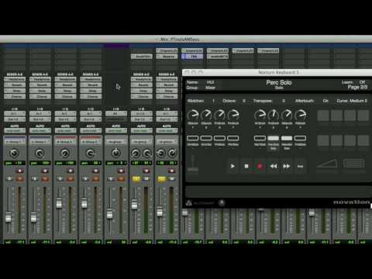The height and width of the screenshot is (279, 372).
Task: Click third knob of right Nocturn knob group
Action: pos(287,115)
